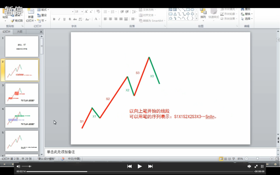Click the speaker volume icon in player

pos(18,166)
